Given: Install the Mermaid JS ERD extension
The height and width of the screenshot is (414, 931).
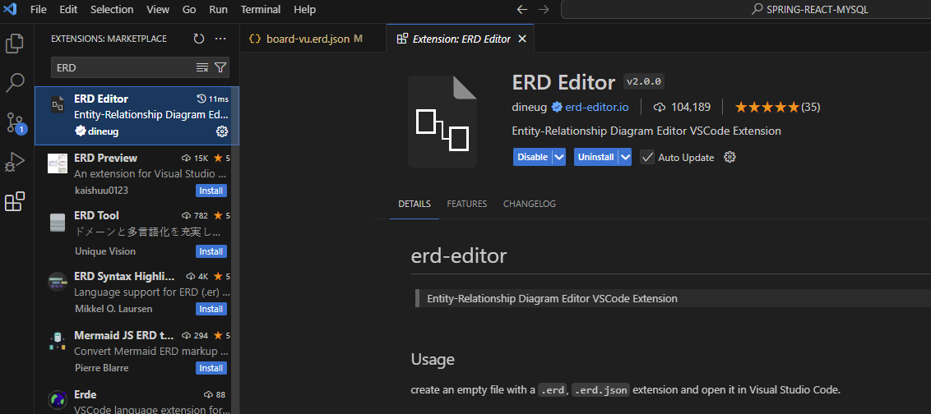Looking at the screenshot, I should click(x=211, y=368).
